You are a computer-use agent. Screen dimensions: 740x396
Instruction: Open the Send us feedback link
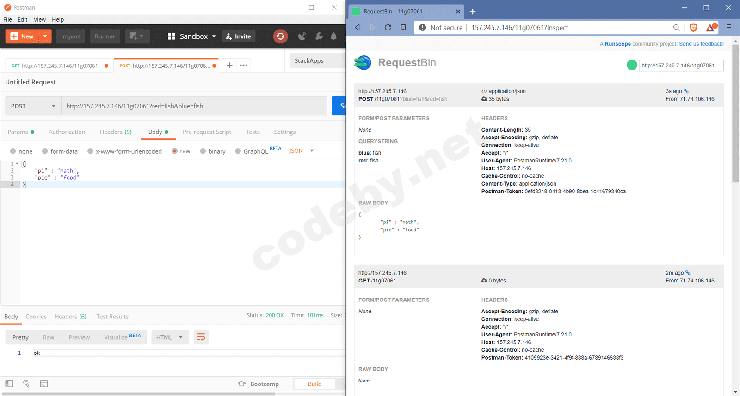tap(701, 44)
